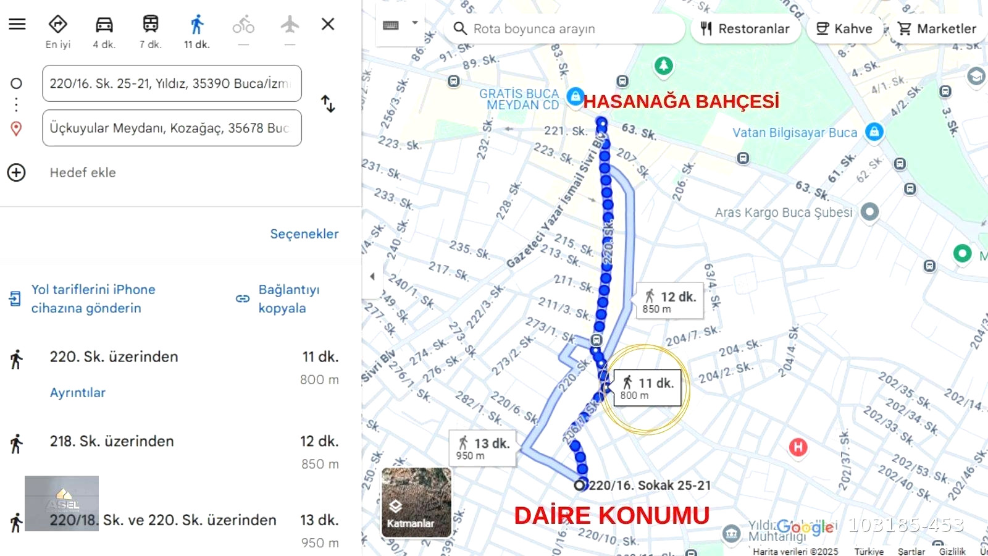Choose the 'En iyi' best route mode
Viewport: 988px width, 556px height.
click(x=58, y=32)
